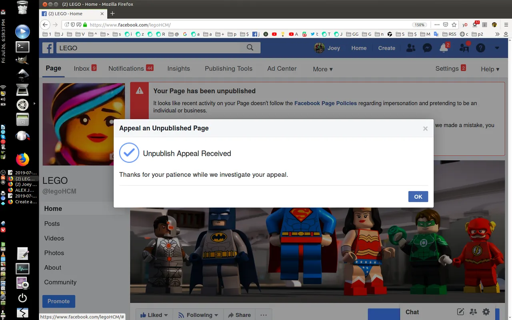Click the Firefox back button
The width and height of the screenshot is (512, 320).
click(46, 24)
